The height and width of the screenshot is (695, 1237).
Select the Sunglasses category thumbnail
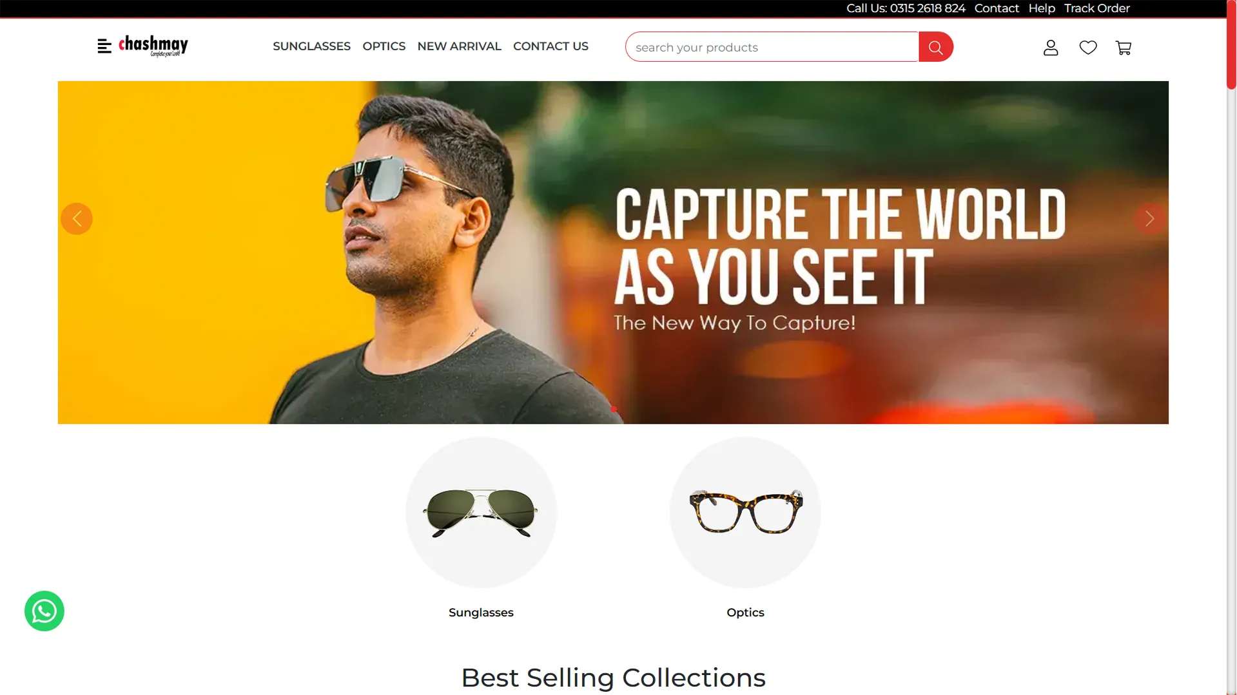481,513
